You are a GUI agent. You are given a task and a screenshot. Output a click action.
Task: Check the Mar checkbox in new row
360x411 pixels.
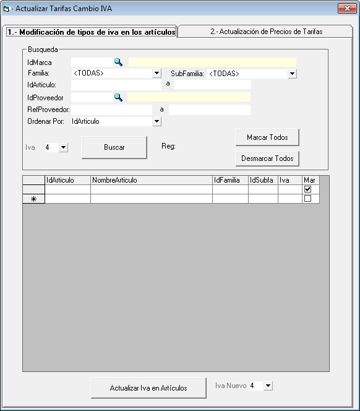tap(308, 199)
